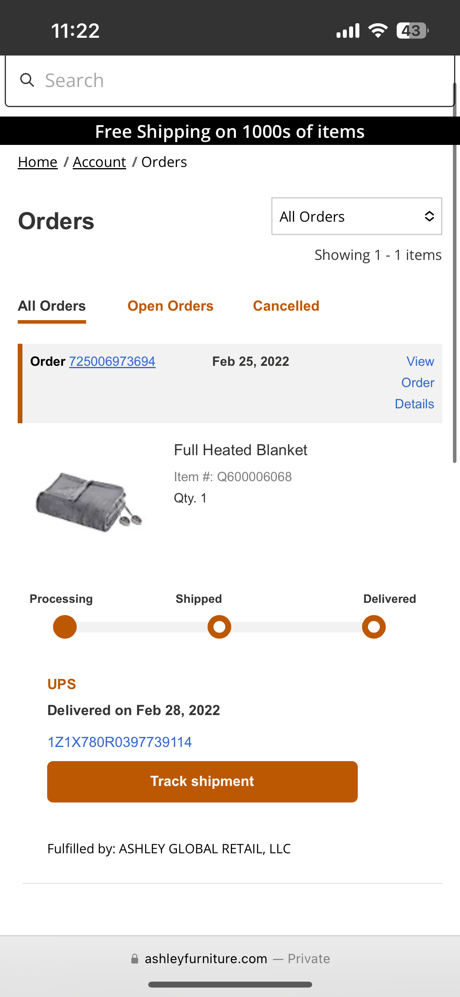This screenshot has width=460, height=997.
Task: Open the Full Heated Blanket product thumbnail
Action: (89, 502)
